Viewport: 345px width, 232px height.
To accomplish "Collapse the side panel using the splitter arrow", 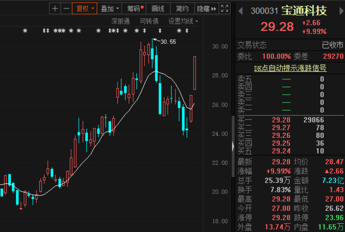I will tap(233, 146).
